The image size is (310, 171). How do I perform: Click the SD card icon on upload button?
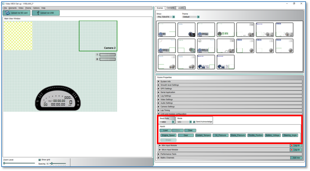(7, 13)
